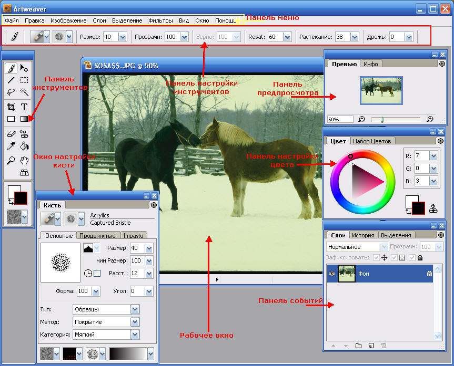Viewport: 454px width, 366px height.
Task: Open paper texture dropdown in toolbox
Action: [25, 216]
